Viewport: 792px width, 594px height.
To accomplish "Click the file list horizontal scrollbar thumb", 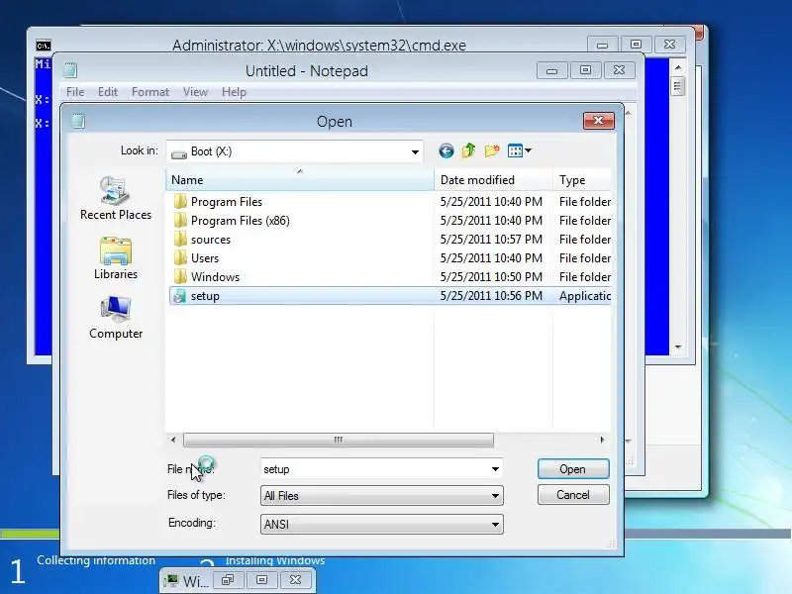I will click(x=338, y=440).
